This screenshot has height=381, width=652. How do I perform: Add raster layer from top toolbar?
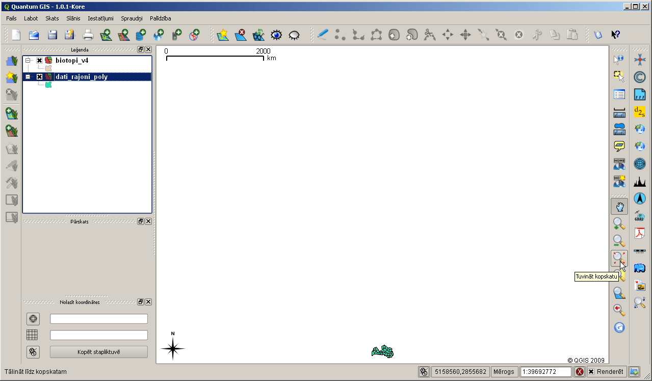tap(124, 35)
